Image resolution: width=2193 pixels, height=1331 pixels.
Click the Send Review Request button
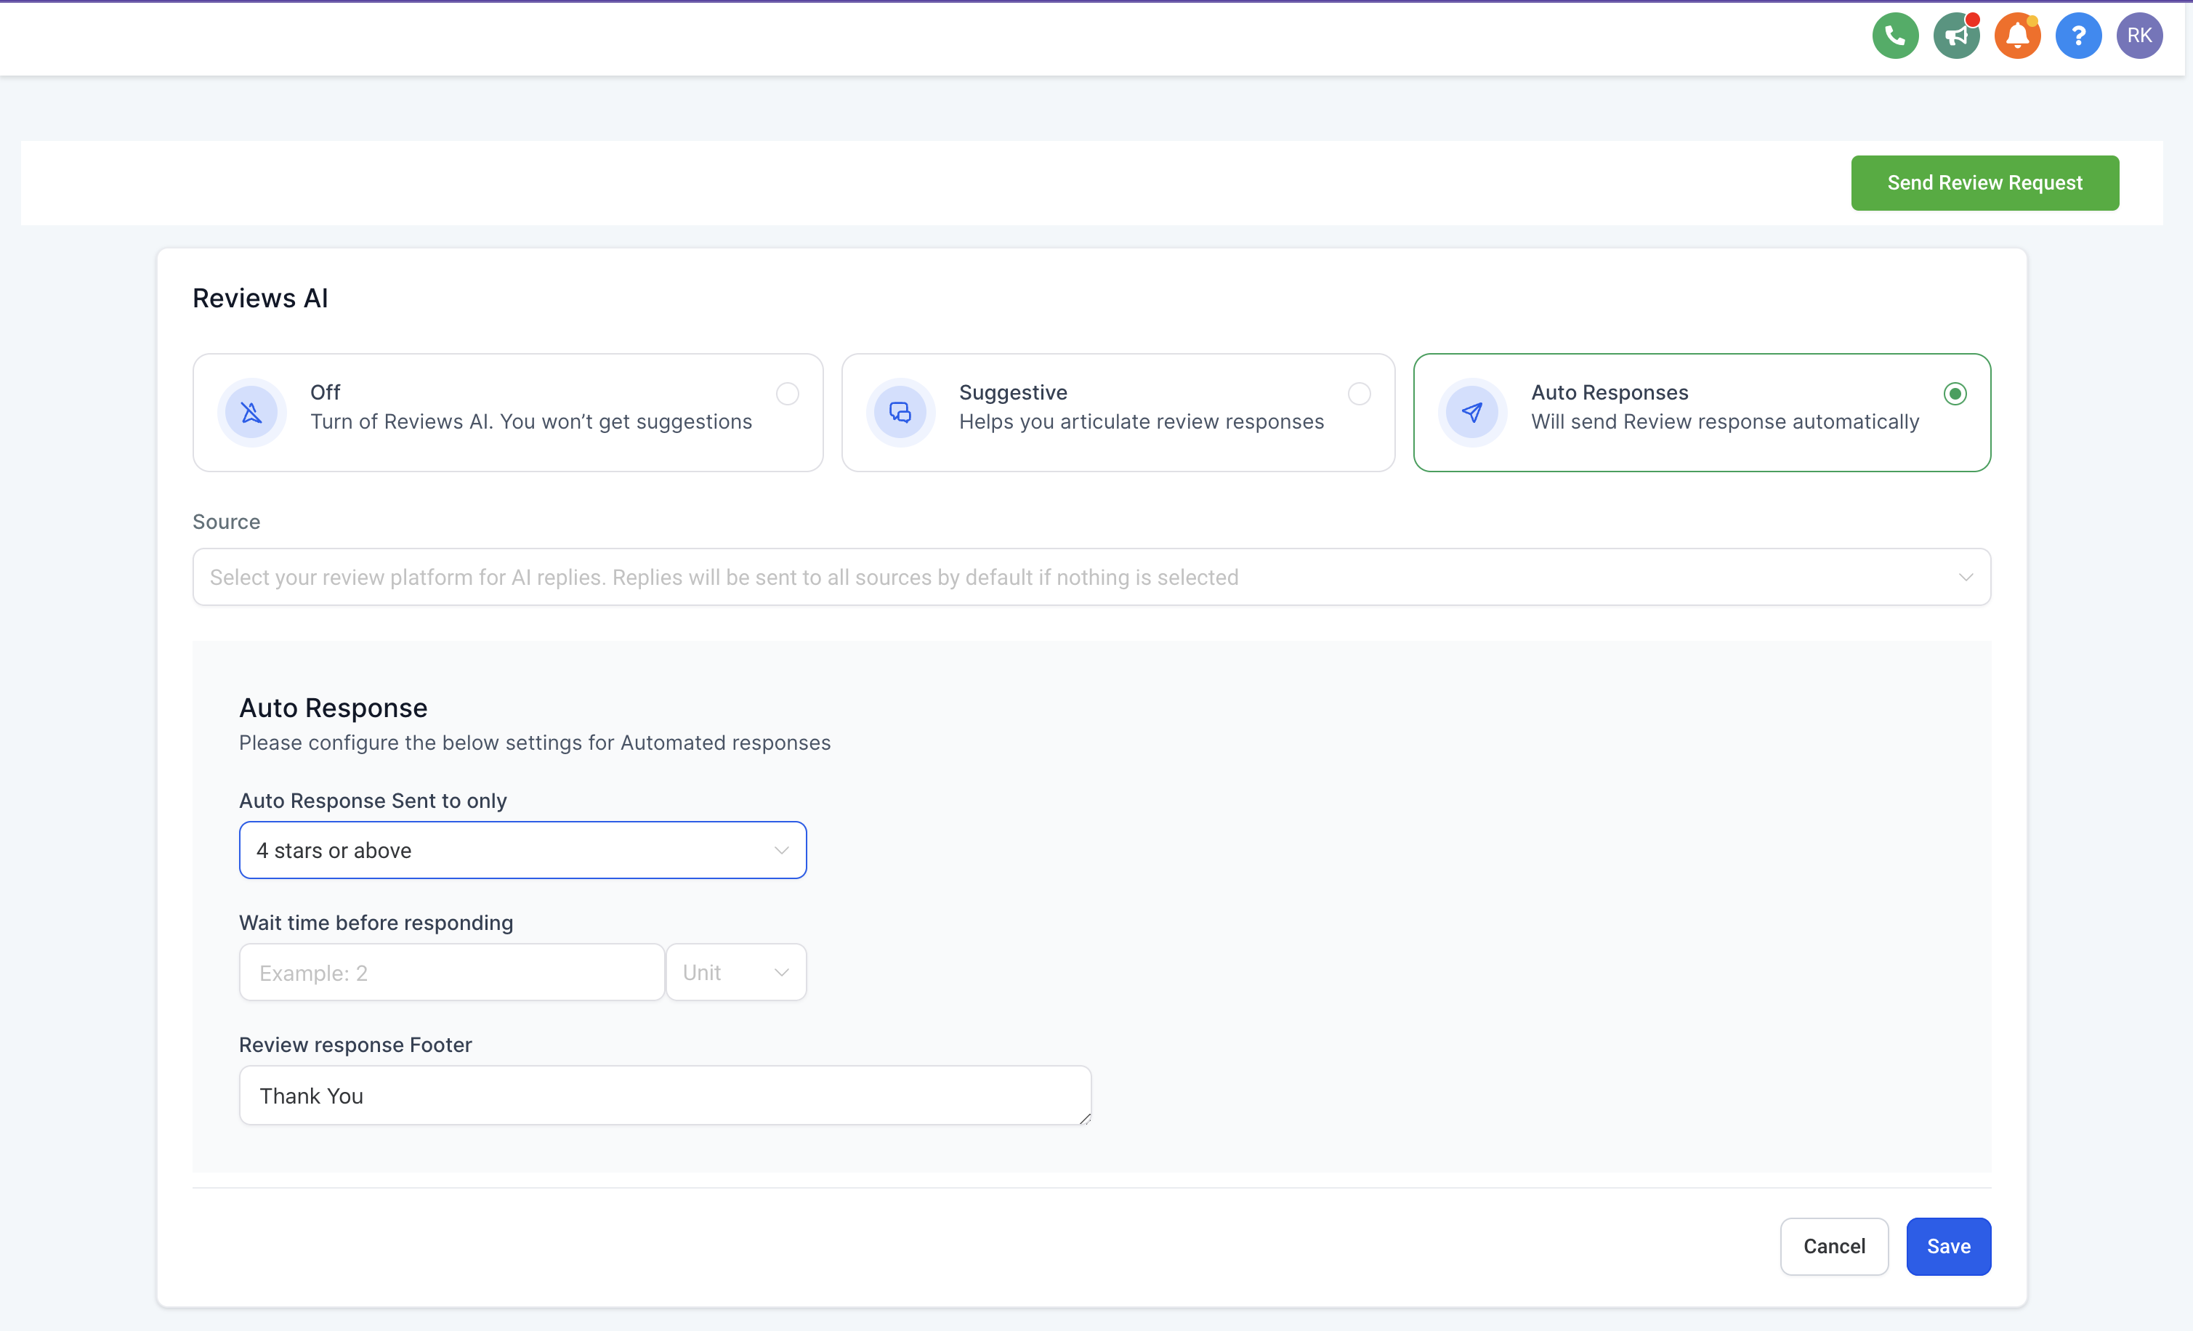click(1984, 183)
